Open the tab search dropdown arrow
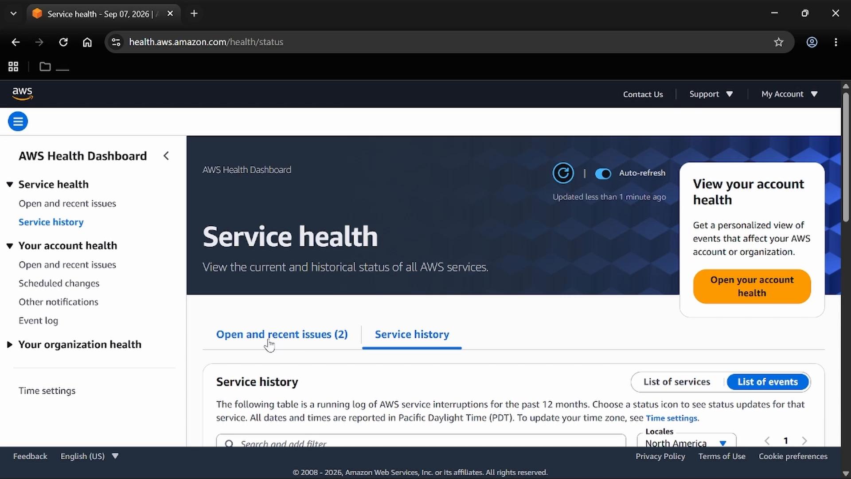This screenshot has width=851, height=479. [13, 14]
